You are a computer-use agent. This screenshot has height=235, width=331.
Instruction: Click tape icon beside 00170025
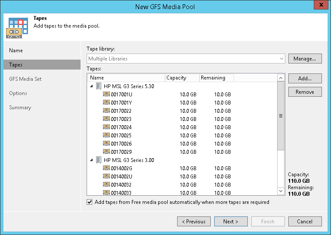tap(106, 136)
